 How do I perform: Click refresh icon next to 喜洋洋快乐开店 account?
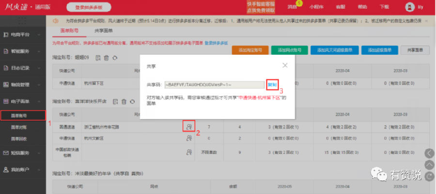(x=132, y=102)
